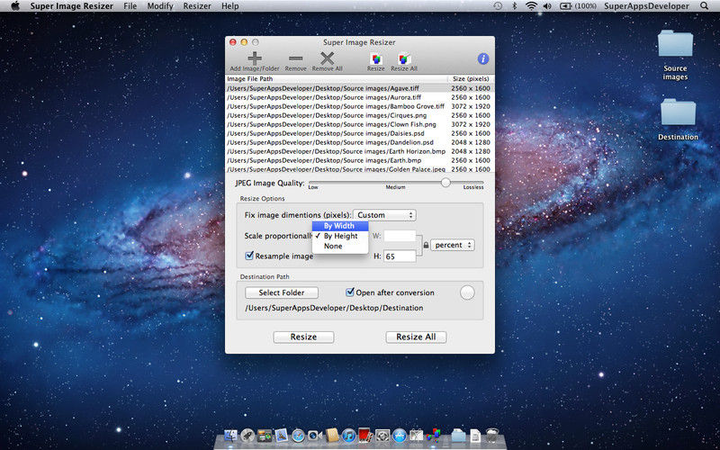Click the Bluetooth menu bar icon
Screen dimensions: 720x450
pyautogui.click(x=514, y=6)
